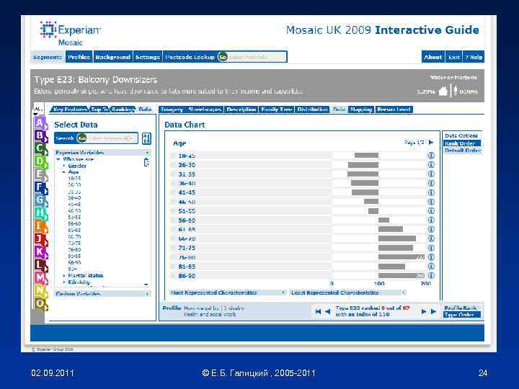The image size is (519, 389).
Task: Click the info icon for age 56-60
Action: coord(431,220)
